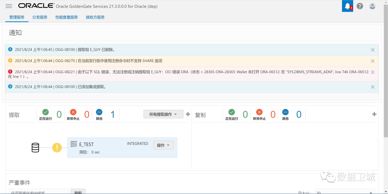Click the INTEGRATED label on E_TEST
The height and width of the screenshot is (194, 388).
click(138, 143)
